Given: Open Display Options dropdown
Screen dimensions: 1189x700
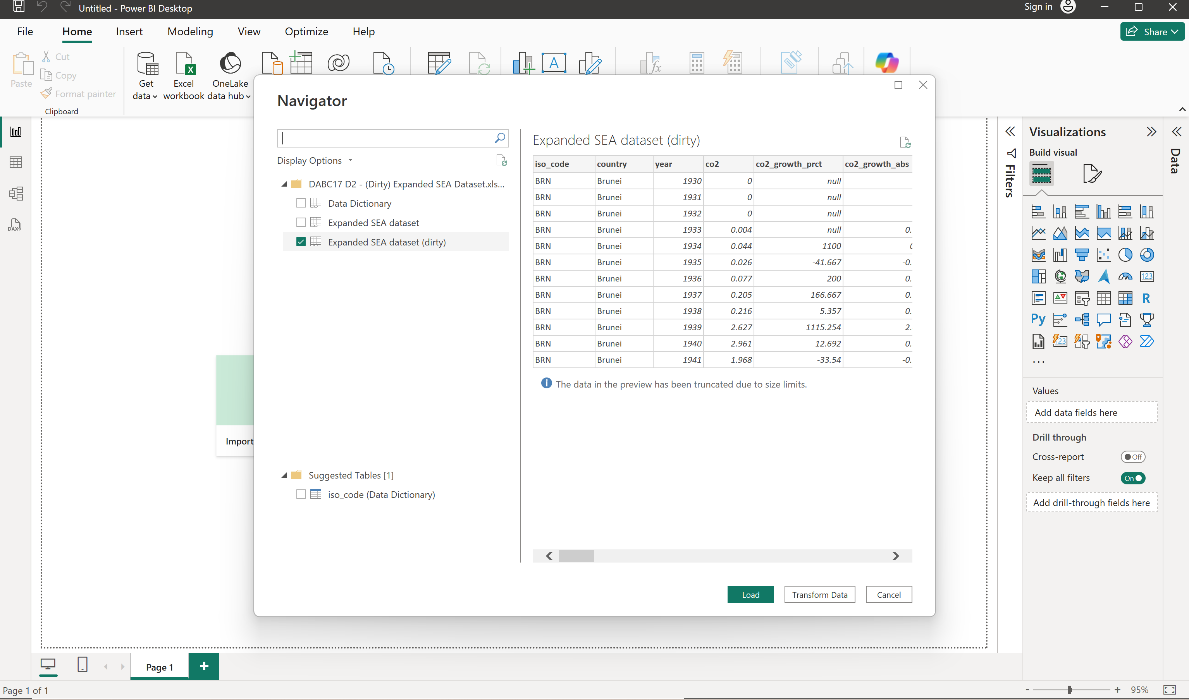Looking at the screenshot, I should click(x=315, y=160).
